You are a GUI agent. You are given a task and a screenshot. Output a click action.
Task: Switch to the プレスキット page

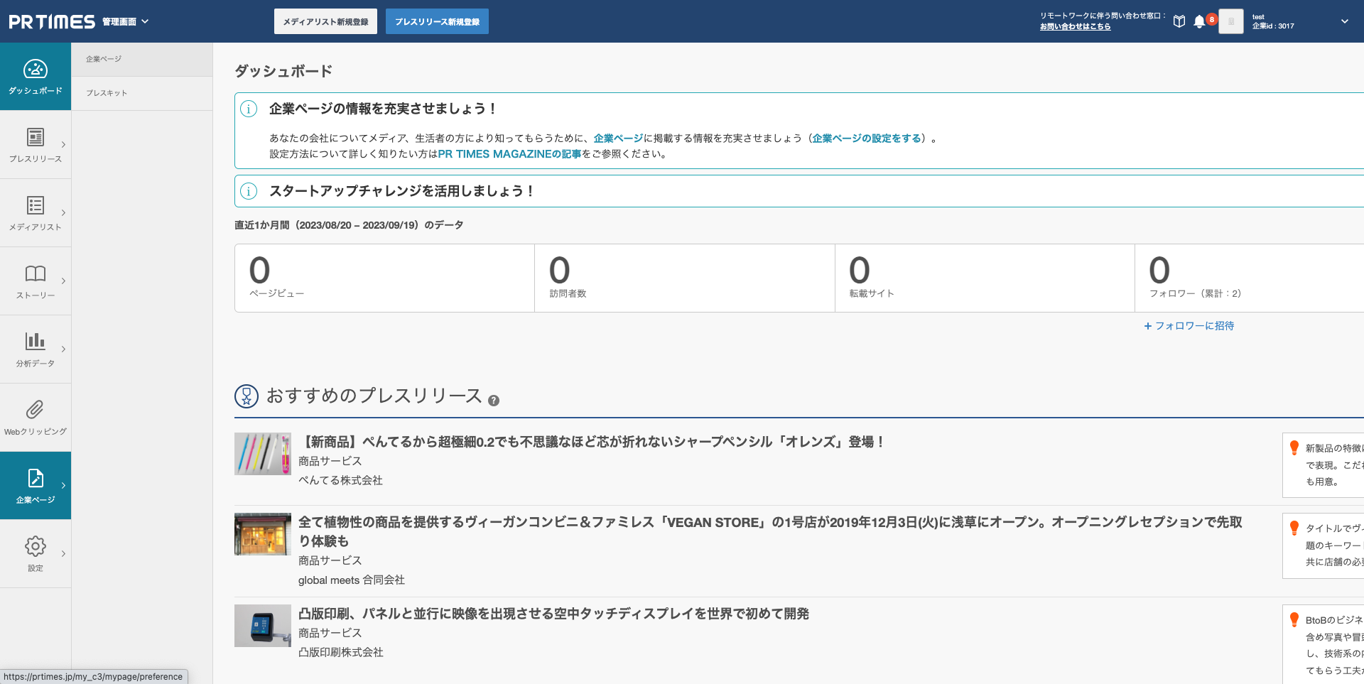(x=106, y=92)
